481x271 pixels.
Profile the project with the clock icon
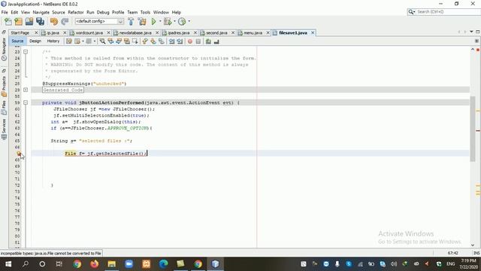coord(182,22)
